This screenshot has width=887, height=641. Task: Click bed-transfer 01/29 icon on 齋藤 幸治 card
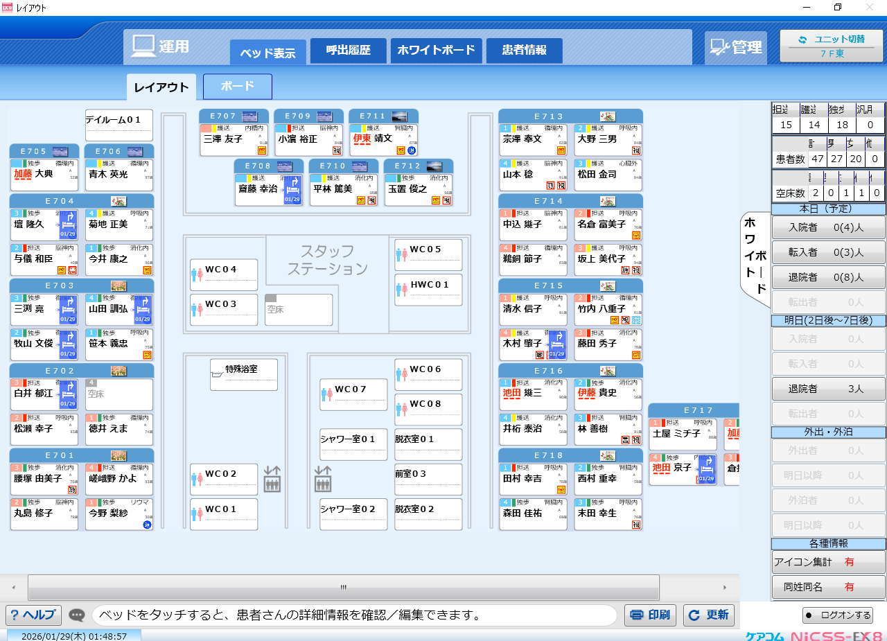(x=292, y=191)
